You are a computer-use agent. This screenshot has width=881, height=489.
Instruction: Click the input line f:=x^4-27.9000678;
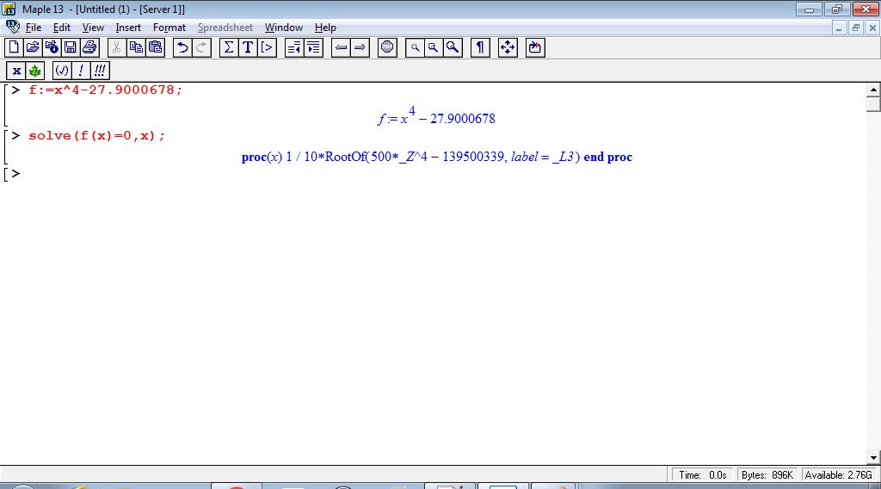(x=106, y=90)
